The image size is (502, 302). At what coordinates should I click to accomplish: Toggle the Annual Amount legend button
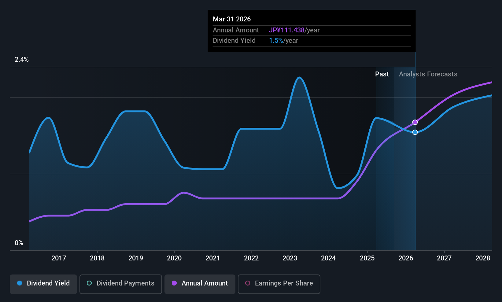200,284
